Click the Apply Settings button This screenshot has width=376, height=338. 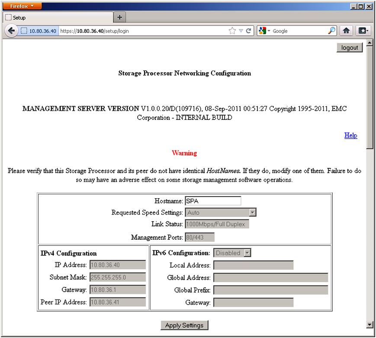click(184, 325)
